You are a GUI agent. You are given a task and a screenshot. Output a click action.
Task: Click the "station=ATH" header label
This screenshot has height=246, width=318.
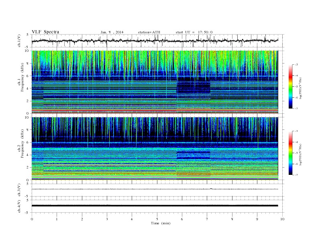(x=149, y=32)
